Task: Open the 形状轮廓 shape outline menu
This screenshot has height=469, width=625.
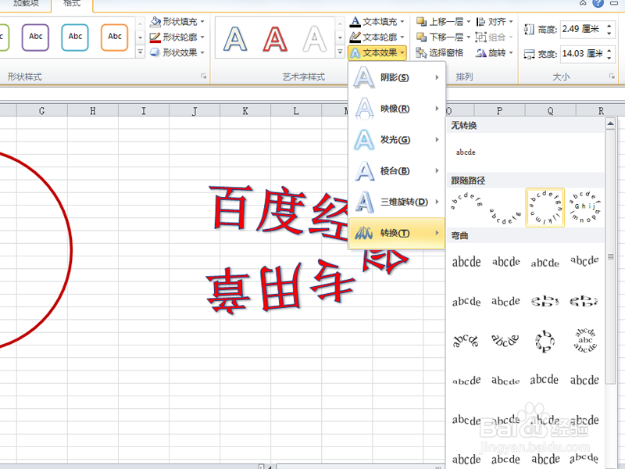Action: point(177,37)
